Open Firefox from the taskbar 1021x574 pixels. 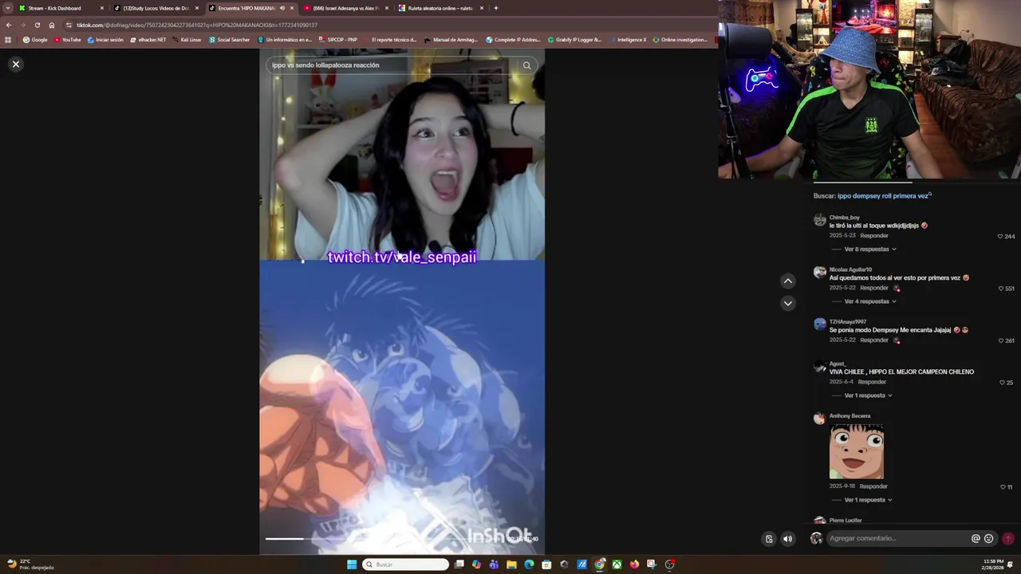point(634,564)
